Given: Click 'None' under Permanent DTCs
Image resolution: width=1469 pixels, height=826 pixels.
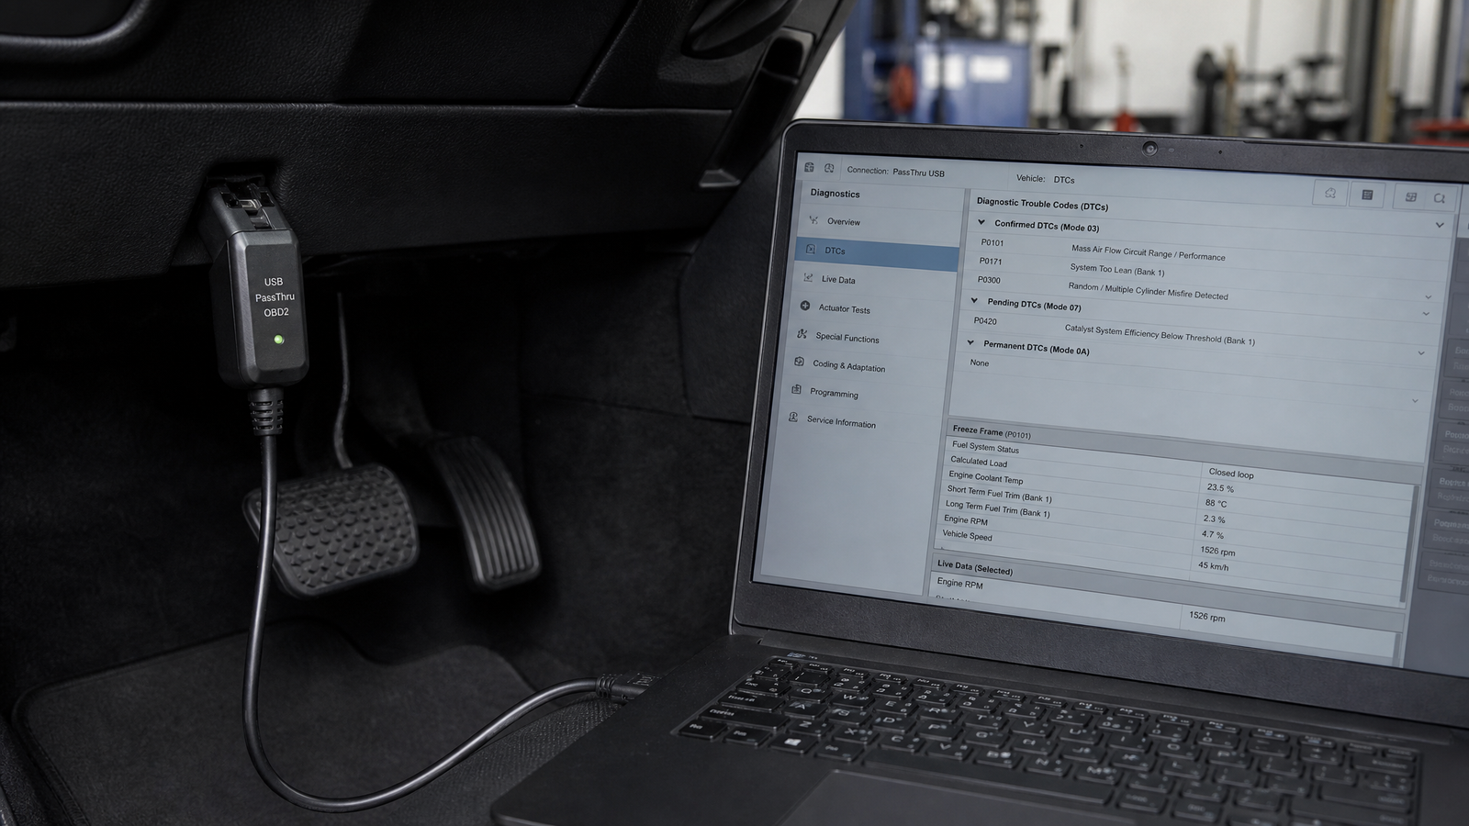Looking at the screenshot, I should coord(980,363).
